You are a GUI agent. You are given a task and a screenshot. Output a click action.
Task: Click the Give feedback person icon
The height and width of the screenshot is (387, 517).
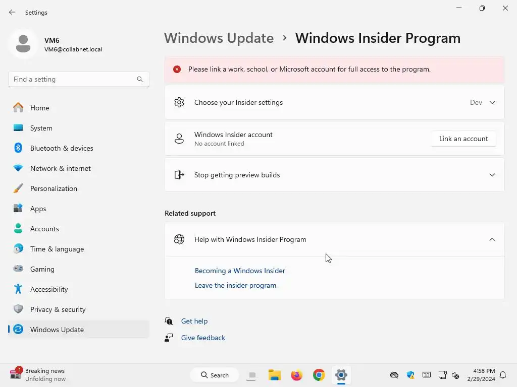click(169, 338)
